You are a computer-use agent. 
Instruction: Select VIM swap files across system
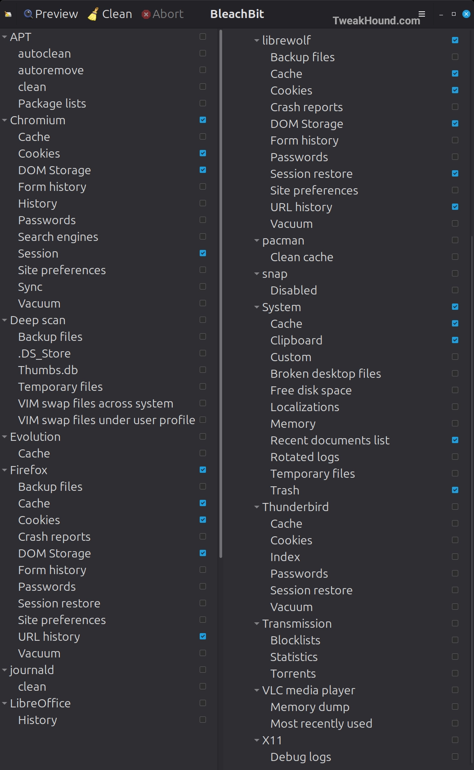[95, 403]
